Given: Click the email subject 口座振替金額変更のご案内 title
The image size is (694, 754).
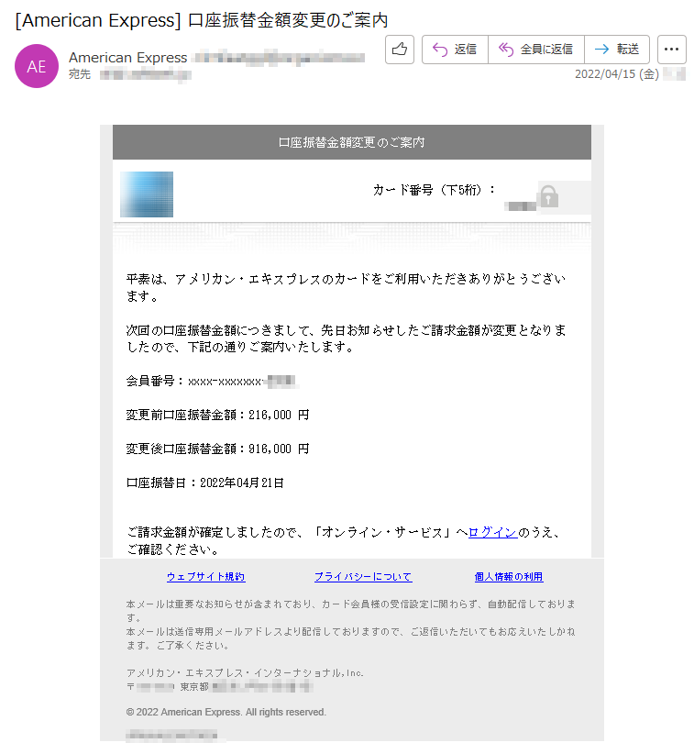Looking at the screenshot, I should point(202,20).
